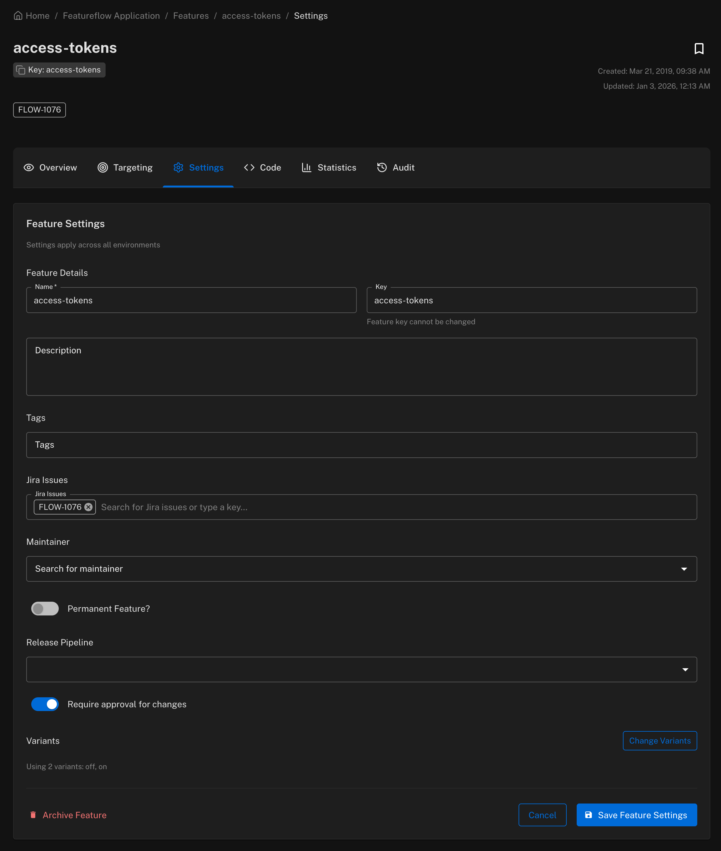
Task: Click the Key input field
Action: point(531,300)
